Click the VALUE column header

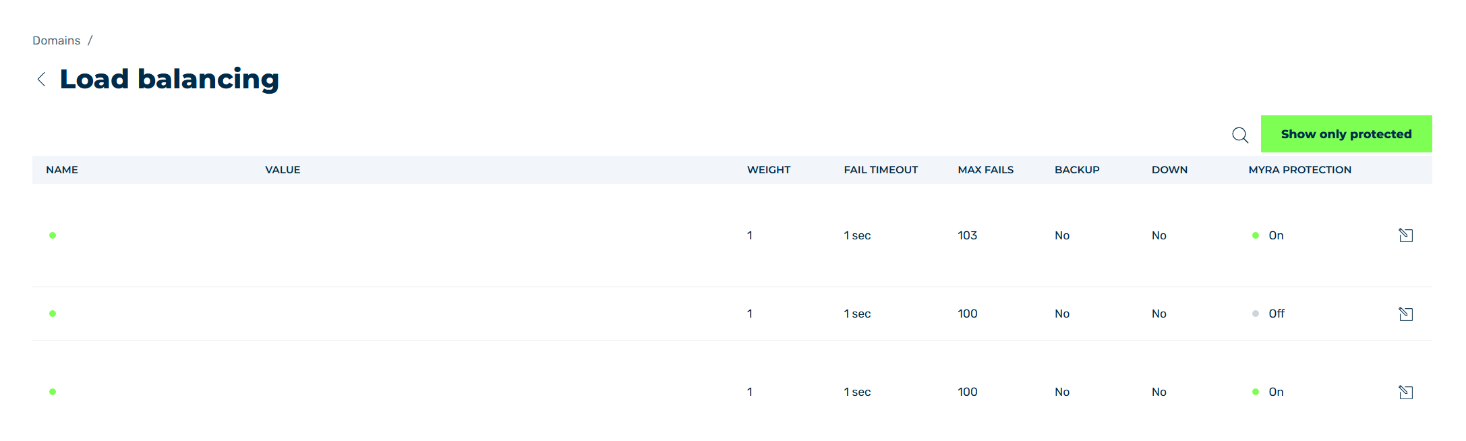pyautogui.click(x=283, y=170)
